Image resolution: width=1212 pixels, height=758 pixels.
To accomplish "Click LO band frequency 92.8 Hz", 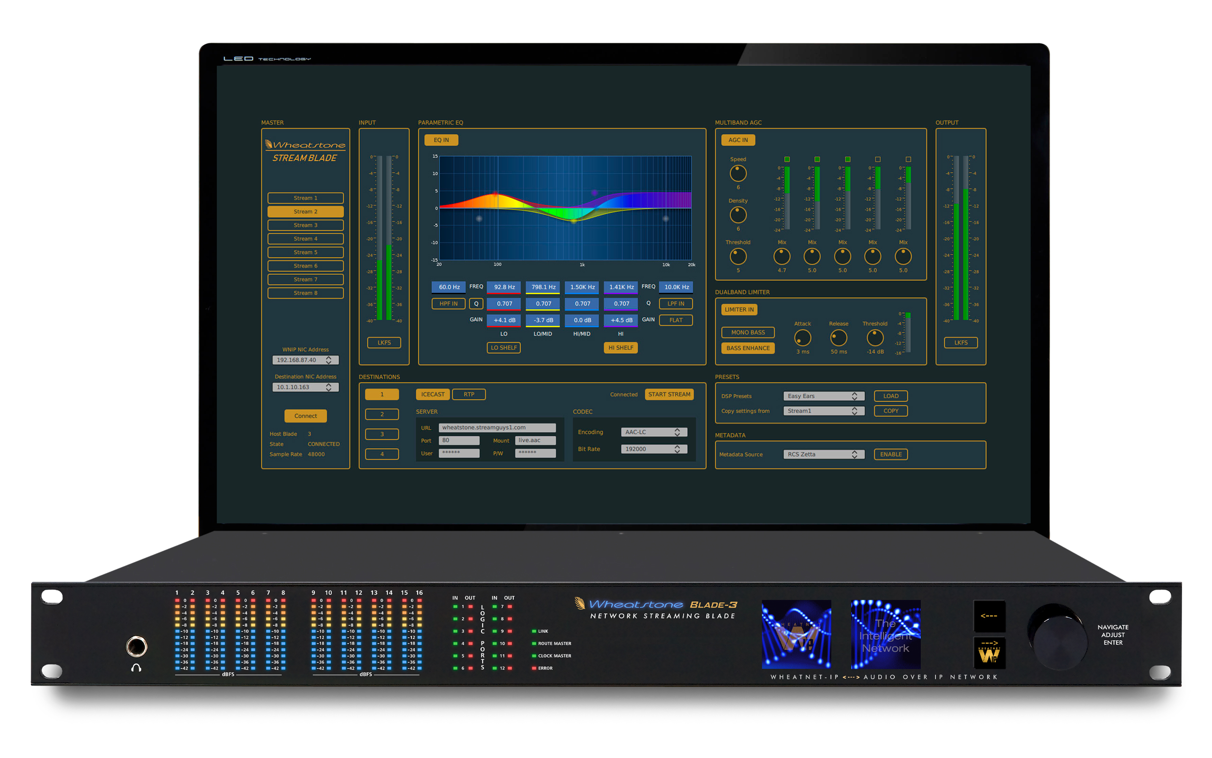I will pos(504,287).
